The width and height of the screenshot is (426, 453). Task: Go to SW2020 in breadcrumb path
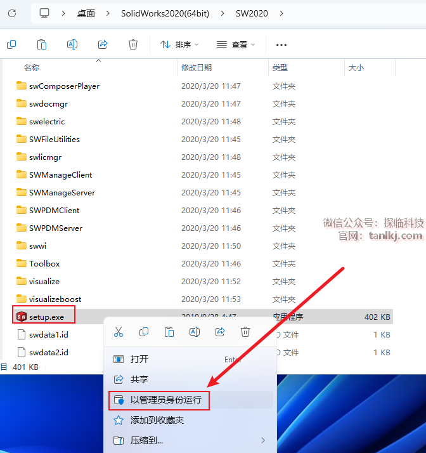point(252,13)
